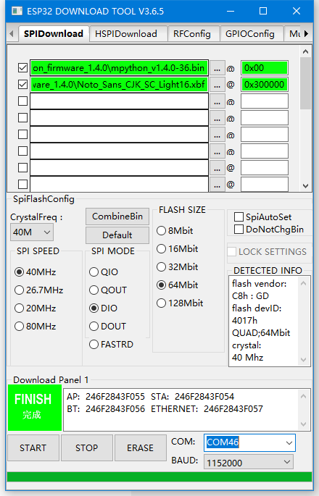The image size is (319, 496).
Task: Click MAC address box scroll down arrow
Action: tap(303, 424)
